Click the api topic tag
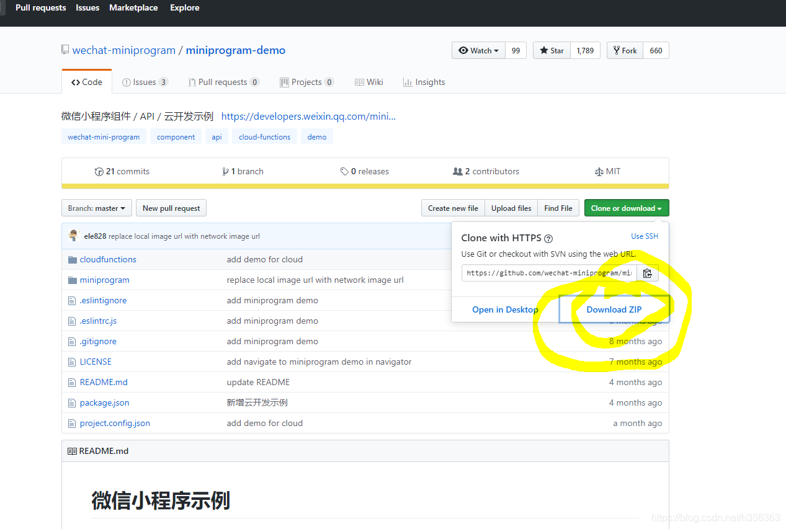Viewport: 786px width, 529px height. [217, 137]
